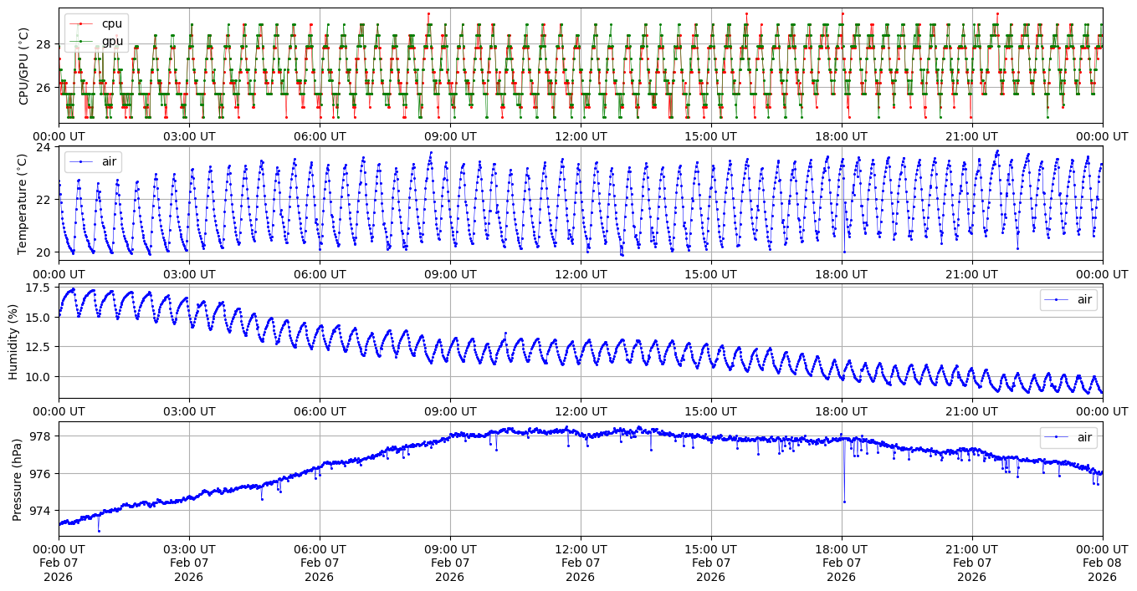Click the "978" tick on Pressure axis

[x=42, y=436]
